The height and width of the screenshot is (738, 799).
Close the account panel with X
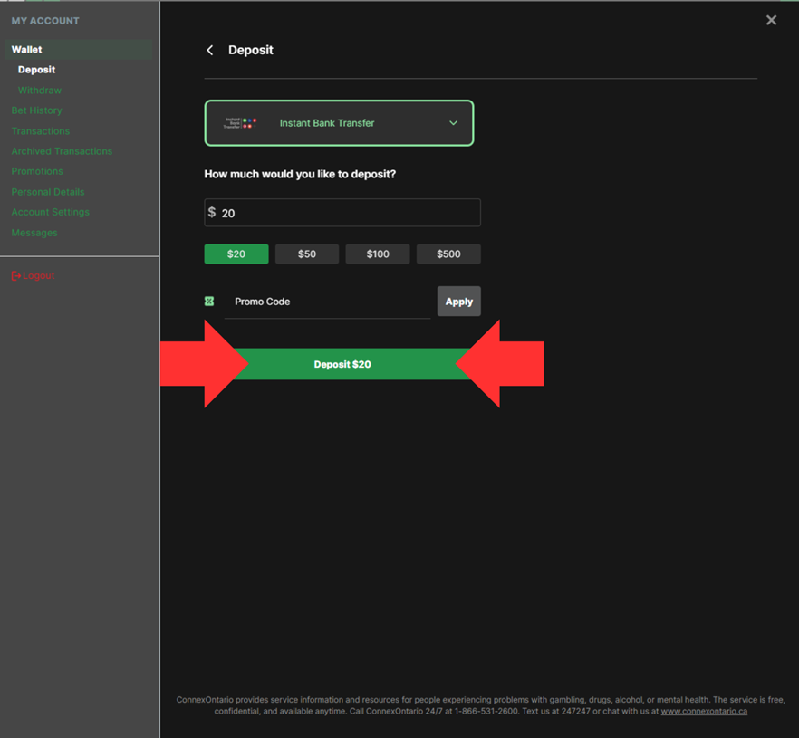click(771, 20)
